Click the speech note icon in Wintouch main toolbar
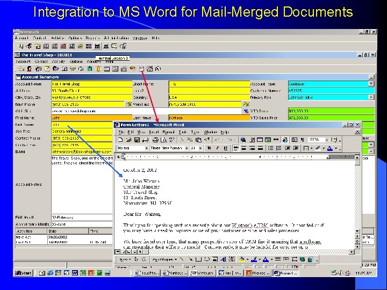Viewport: 387px width, 290px height. (x=114, y=46)
